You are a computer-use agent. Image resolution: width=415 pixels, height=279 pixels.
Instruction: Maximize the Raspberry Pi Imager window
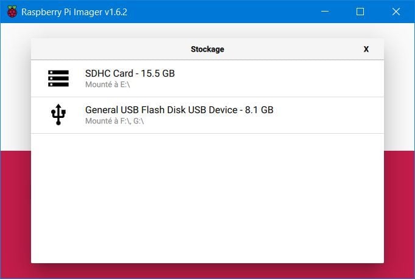(360, 12)
